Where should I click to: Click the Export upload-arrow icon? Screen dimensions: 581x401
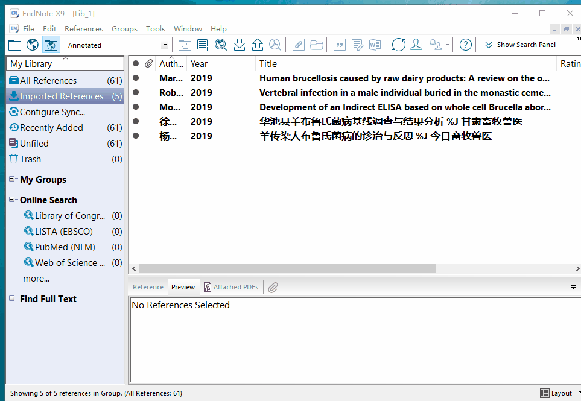[258, 45]
